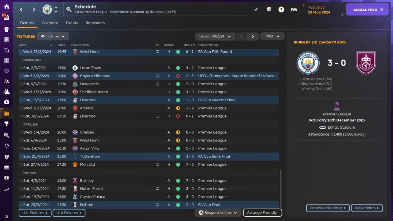Open the Medical Centre icon
393x221 pixels.
pyautogui.click(x=6, y=102)
